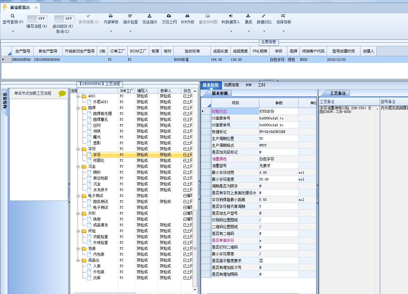Screen dimensions: 408x294
Task: Select the 基本信息 tab
Action: [210, 85]
